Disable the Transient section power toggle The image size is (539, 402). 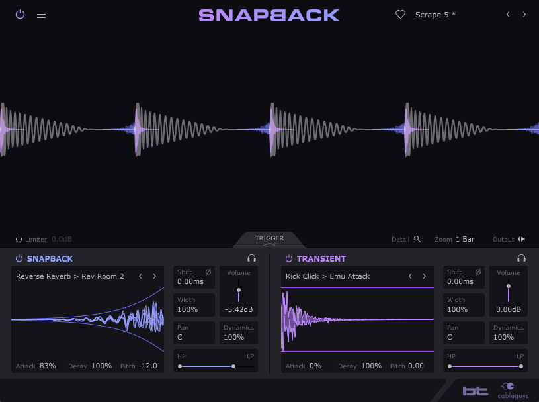[x=289, y=258]
